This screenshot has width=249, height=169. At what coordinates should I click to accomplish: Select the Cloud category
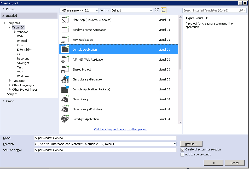(x=20, y=45)
